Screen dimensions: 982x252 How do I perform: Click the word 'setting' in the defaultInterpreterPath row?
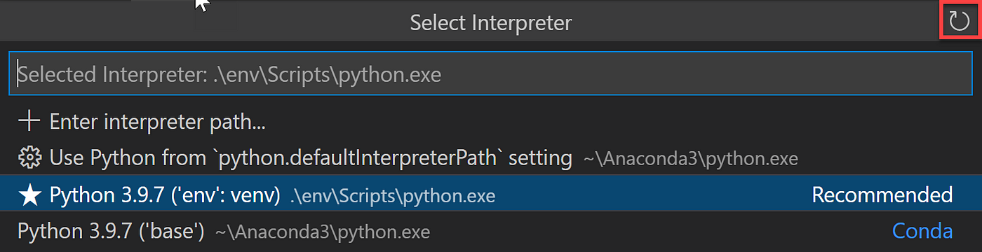pos(541,158)
